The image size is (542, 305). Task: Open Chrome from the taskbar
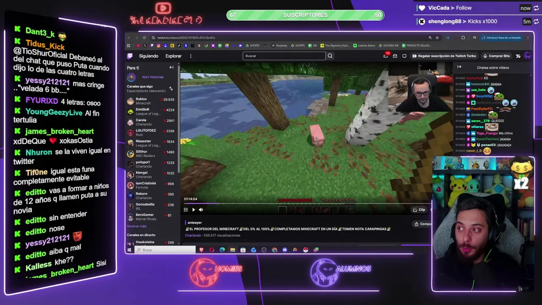pos(274,250)
